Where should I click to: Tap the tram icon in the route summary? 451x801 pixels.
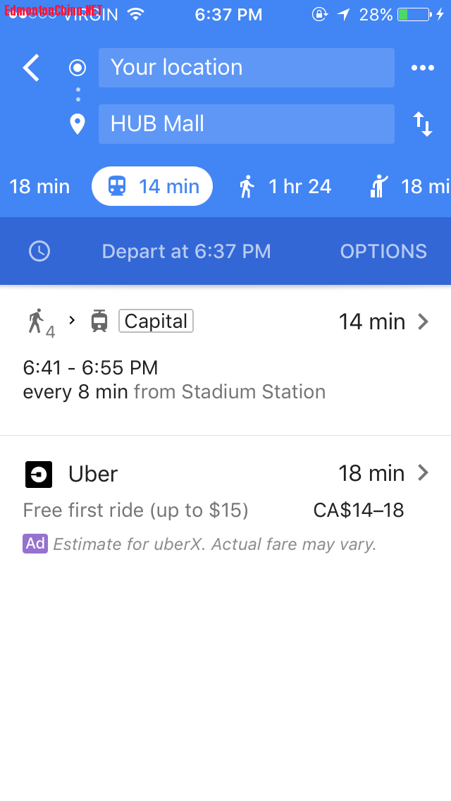coord(99,322)
